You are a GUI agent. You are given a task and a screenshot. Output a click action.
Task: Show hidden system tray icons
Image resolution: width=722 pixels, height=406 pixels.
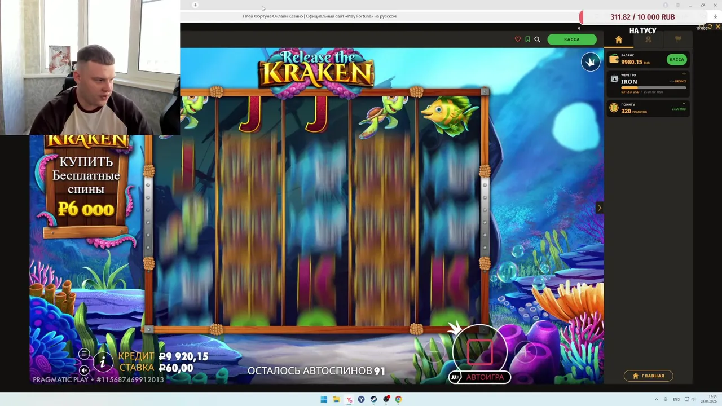[x=656, y=399]
